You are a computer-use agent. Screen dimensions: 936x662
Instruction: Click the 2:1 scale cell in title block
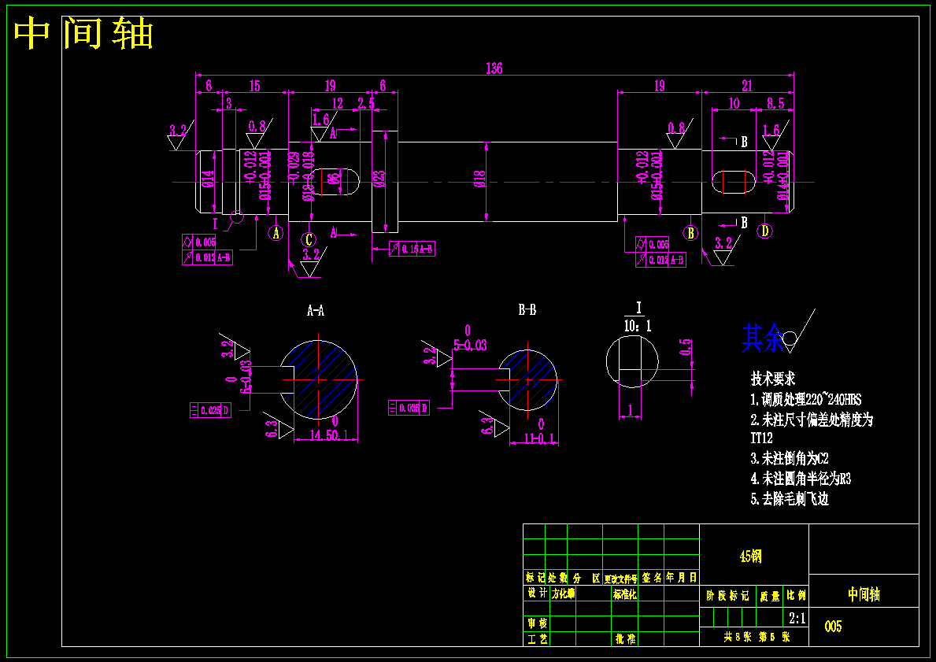click(x=797, y=618)
